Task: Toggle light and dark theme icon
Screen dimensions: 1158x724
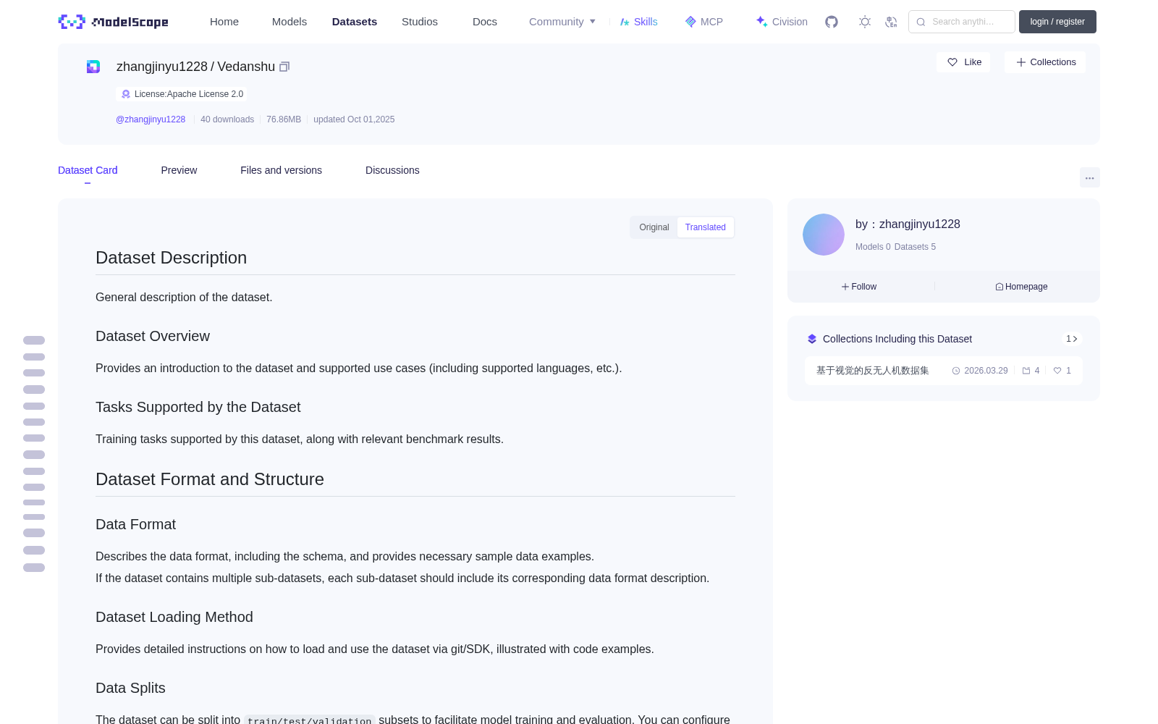Action: click(865, 22)
